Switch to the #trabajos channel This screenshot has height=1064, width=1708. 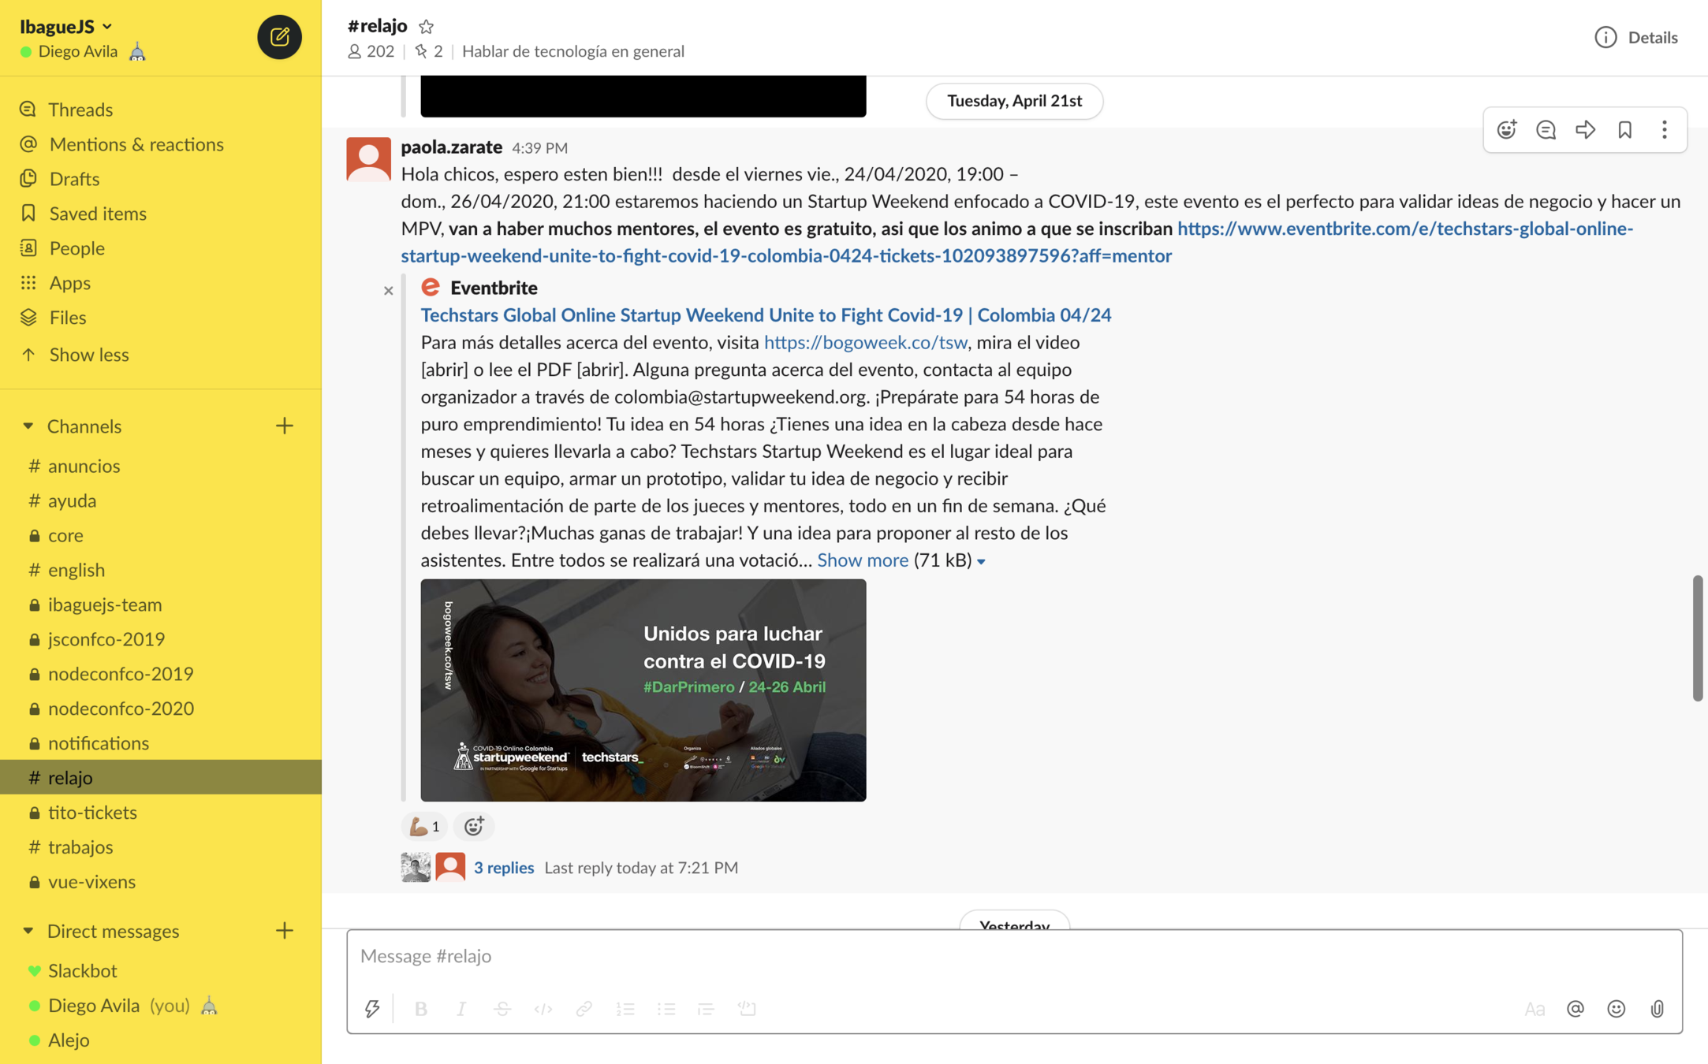(x=80, y=846)
